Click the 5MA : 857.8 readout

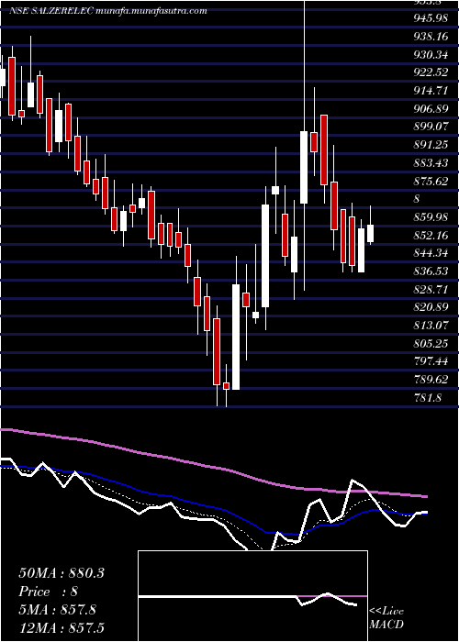pos(57,610)
